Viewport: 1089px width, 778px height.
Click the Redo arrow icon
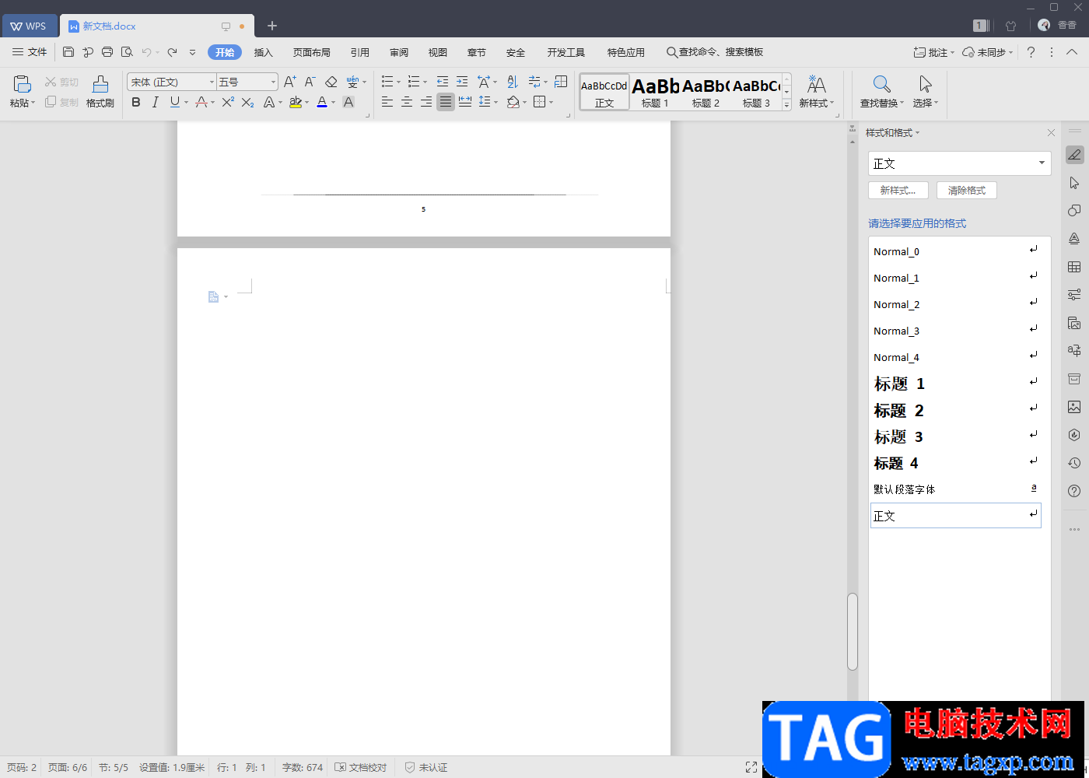[172, 52]
